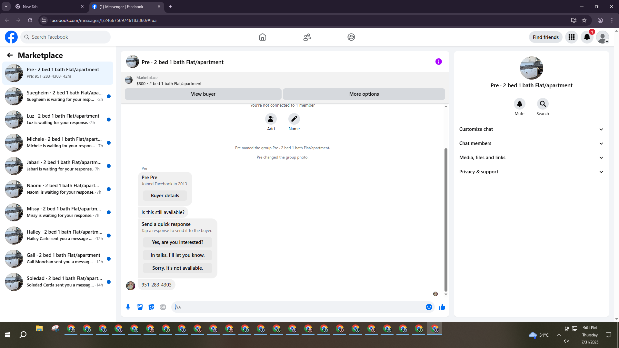The image size is (619, 348).
Task: Open the Friends icon in top navigation
Action: (x=307, y=37)
